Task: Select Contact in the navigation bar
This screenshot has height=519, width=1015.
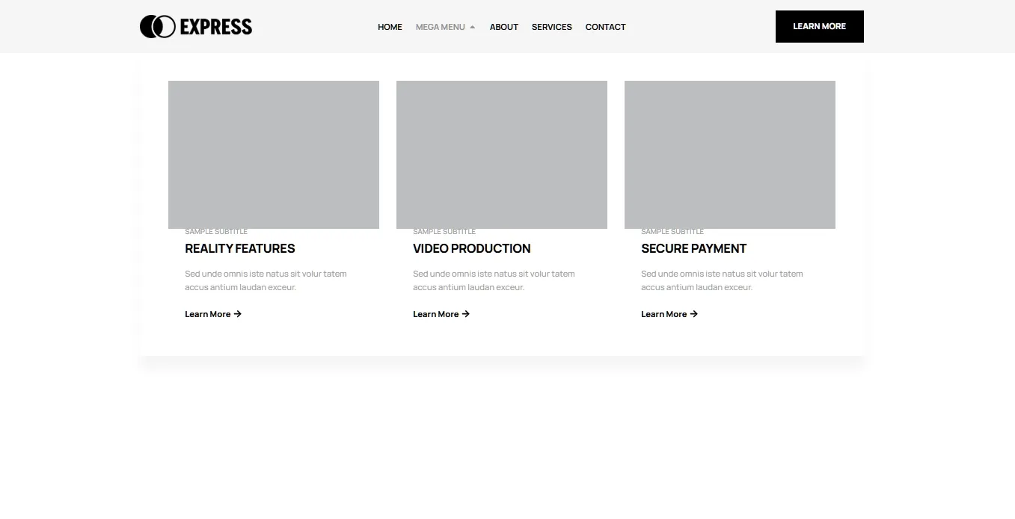Action: tap(605, 27)
